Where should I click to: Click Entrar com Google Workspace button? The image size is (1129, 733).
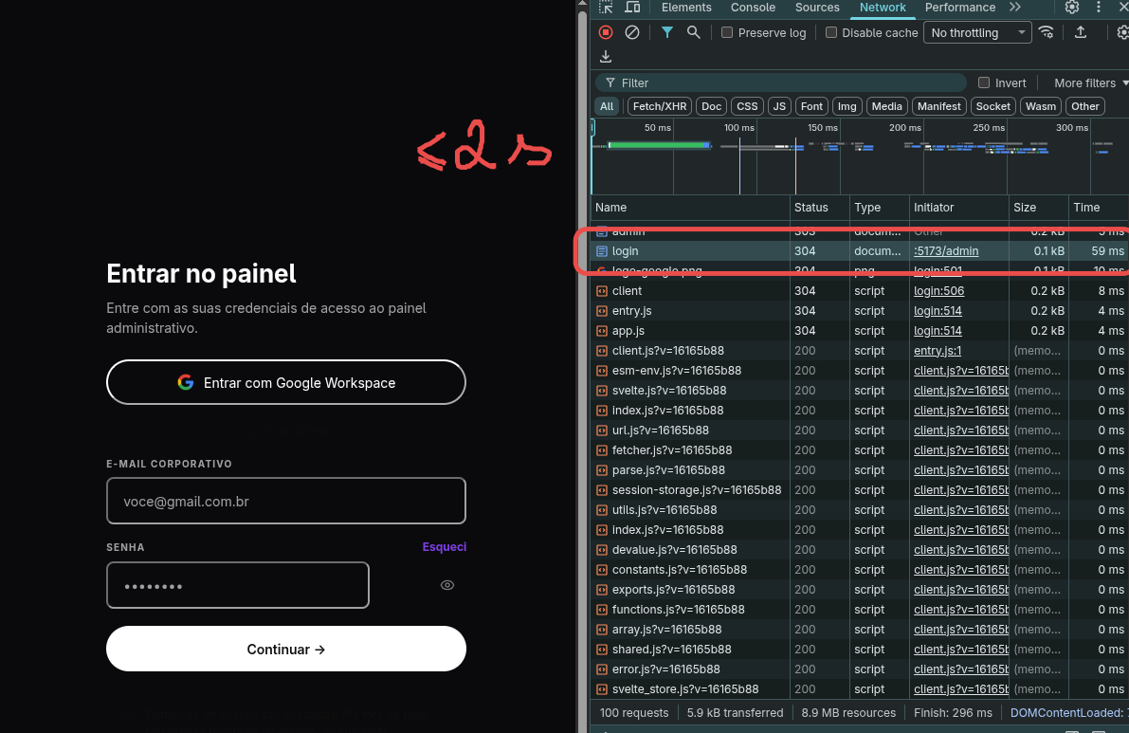(286, 382)
